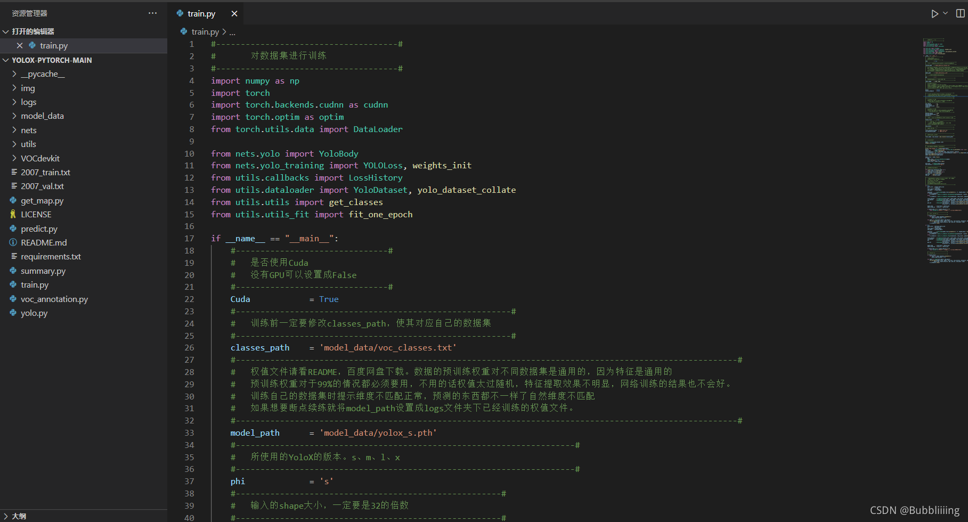Screen dimensions: 968x522
Task: Open README.md info icon
Action: point(13,242)
